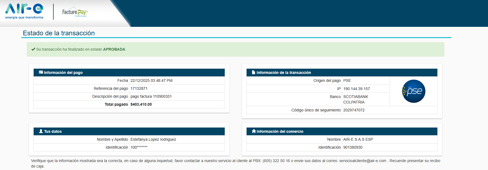
Task: Click the document icon beside Información de la transacción
Action: click(253, 72)
